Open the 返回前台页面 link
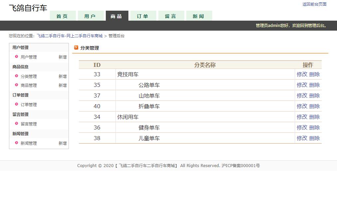Screen dimensions: 337x211 [314, 4]
